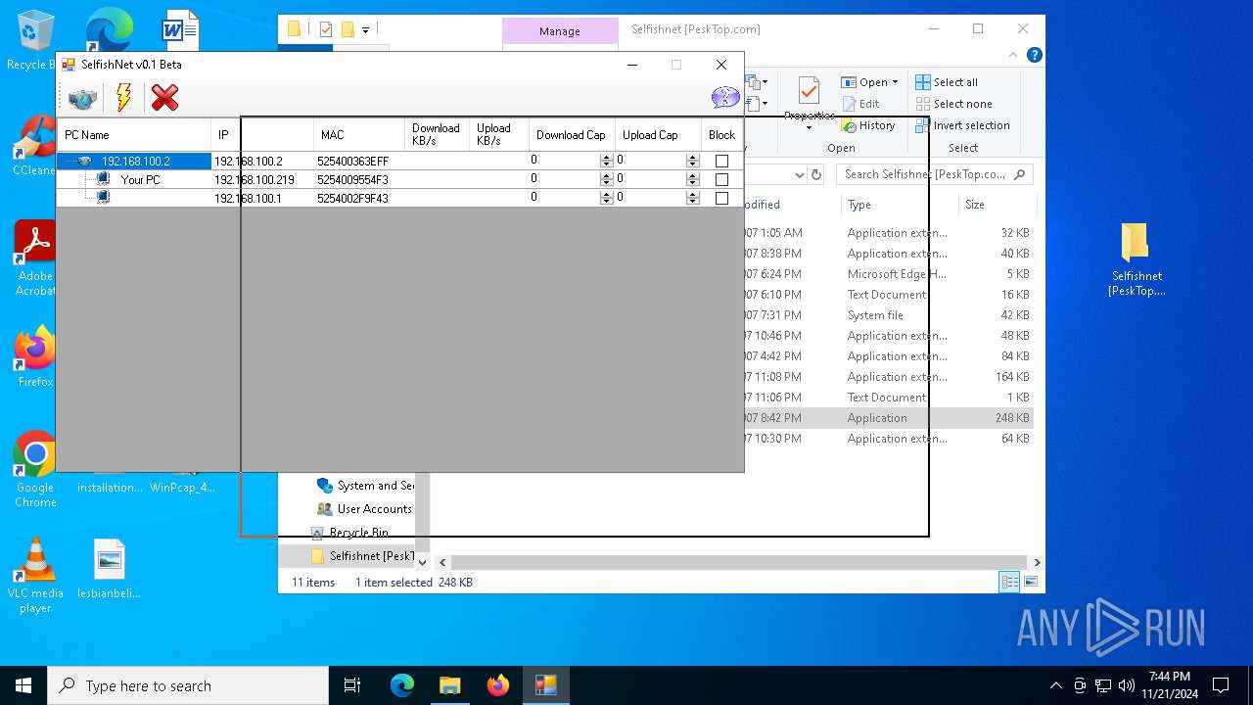Viewport: 1253px width, 705px height.
Task: Click the lightning bolt start icon
Action: (123, 97)
